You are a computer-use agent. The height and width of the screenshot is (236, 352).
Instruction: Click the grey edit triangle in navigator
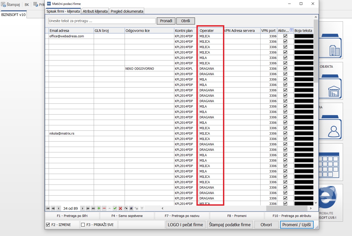pos(109,208)
